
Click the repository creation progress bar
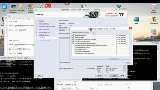[101, 59]
